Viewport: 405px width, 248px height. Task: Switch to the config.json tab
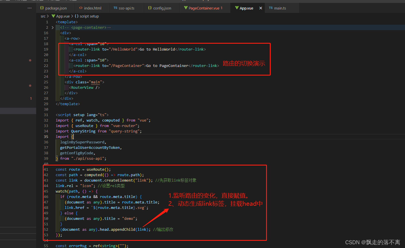(x=162, y=8)
